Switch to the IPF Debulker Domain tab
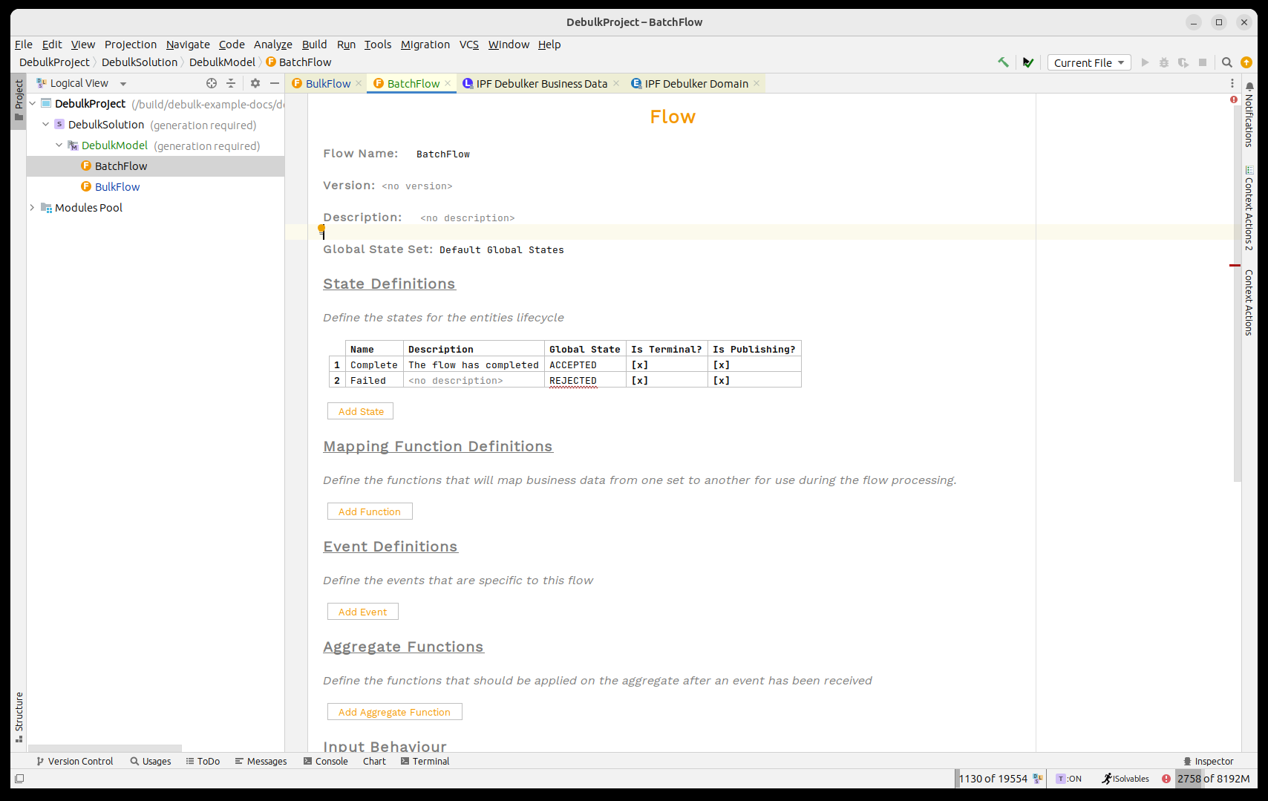Image resolution: width=1268 pixels, height=801 pixels. 696,84
